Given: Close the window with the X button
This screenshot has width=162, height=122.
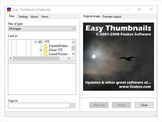Looking at the screenshot, I should [x=151, y=9].
